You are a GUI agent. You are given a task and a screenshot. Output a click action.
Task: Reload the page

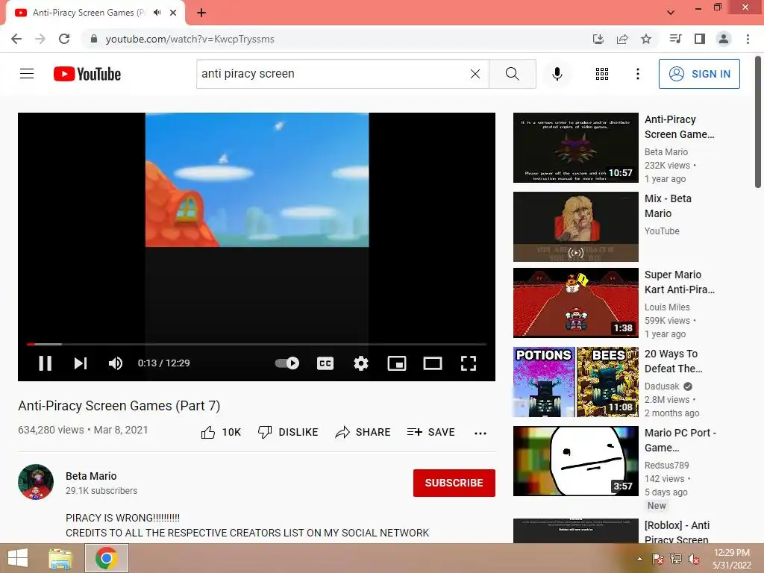(x=64, y=39)
